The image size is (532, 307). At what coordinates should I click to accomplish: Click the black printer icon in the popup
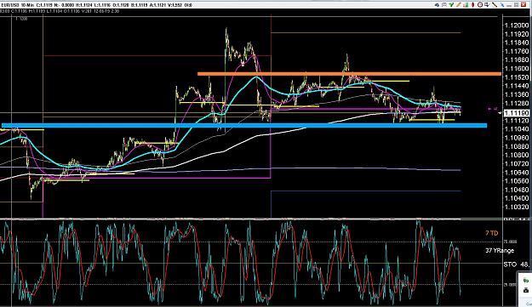click(526, 290)
